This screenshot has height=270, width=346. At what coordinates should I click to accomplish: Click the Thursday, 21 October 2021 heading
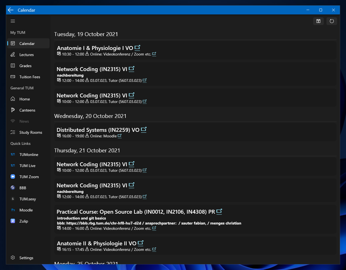tap(87, 150)
